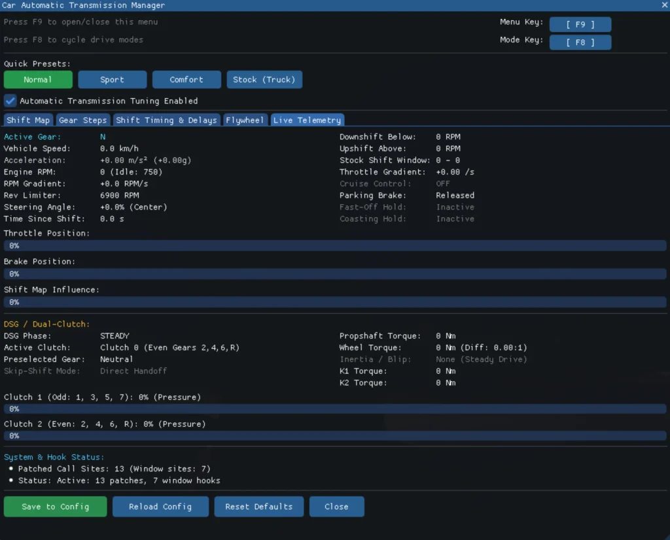Click the Propshaft Torque value 0 Nm

[446, 336]
